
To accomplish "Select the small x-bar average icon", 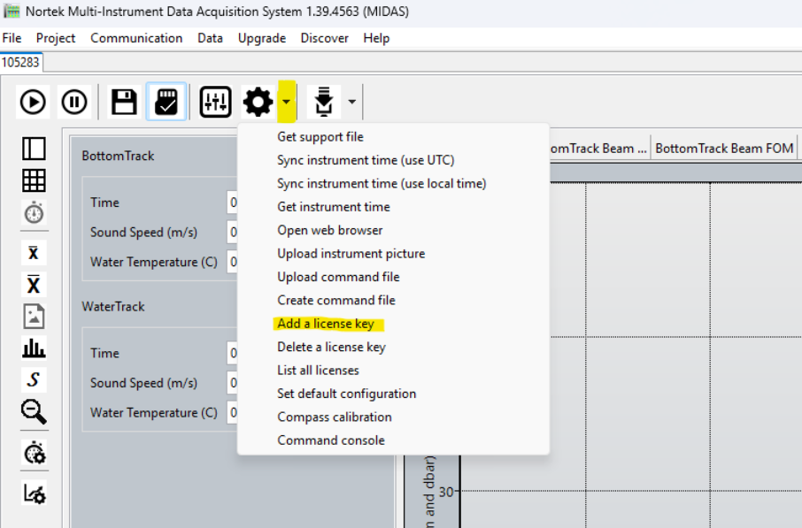I will [34, 252].
